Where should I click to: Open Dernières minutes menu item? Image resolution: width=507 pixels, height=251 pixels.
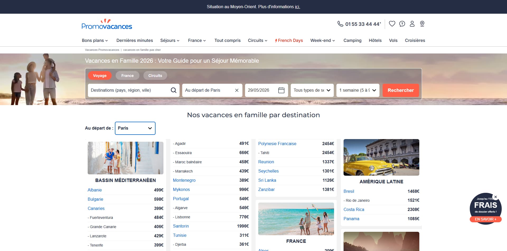point(135,40)
